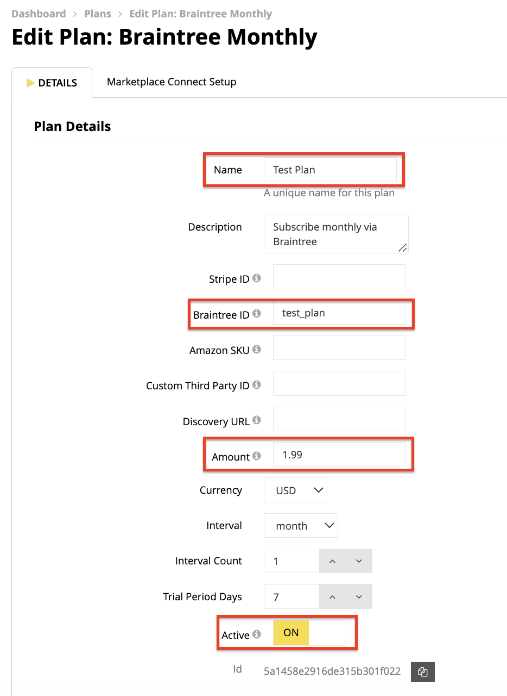This screenshot has height=696, width=507.
Task: Increase Interval Count with up arrow
Action: pyautogui.click(x=332, y=561)
